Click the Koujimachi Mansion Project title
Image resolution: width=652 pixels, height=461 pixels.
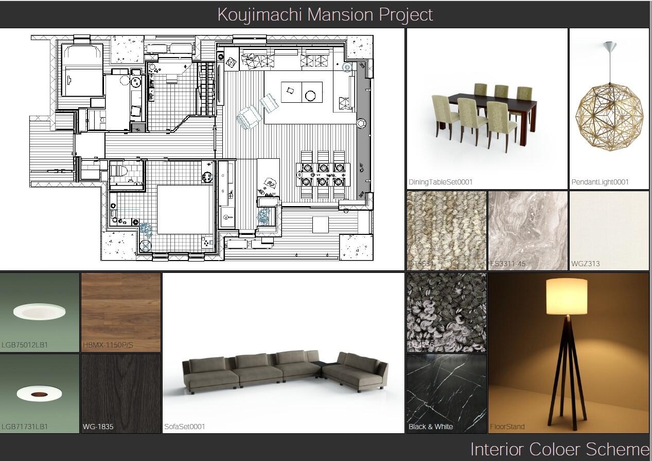coord(325,14)
